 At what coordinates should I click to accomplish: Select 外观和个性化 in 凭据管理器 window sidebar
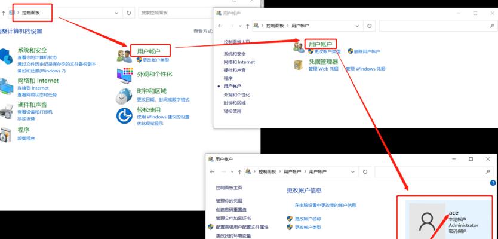pyautogui.click(x=237, y=95)
